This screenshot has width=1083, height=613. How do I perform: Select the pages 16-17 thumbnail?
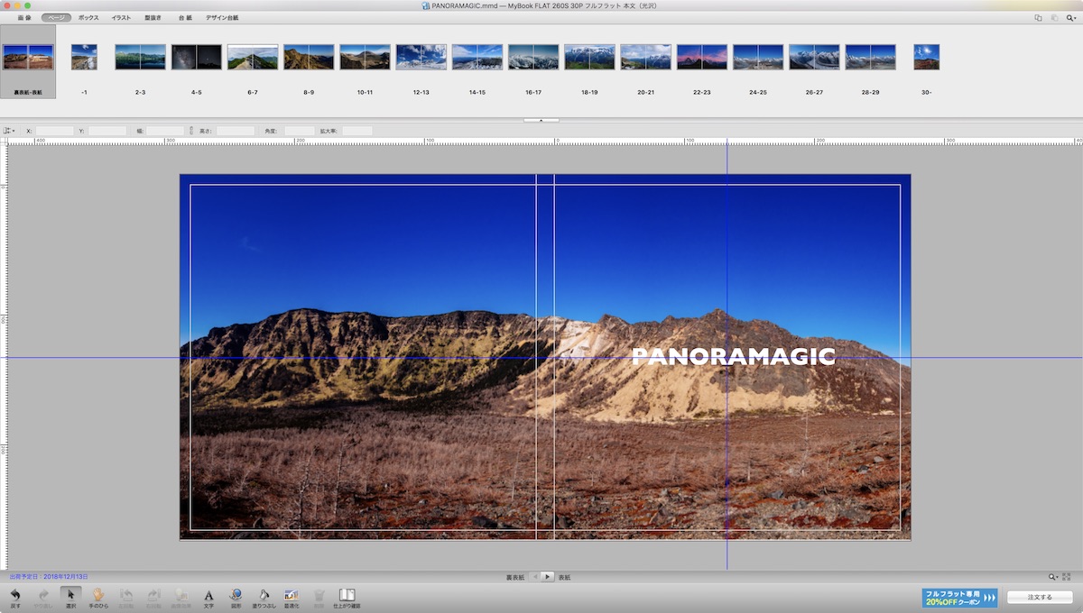click(533, 58)
